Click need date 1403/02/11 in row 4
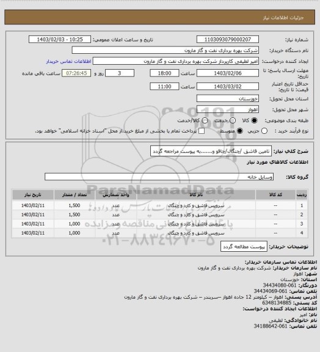Screen dimensions: 320x352 click(33, 233)
